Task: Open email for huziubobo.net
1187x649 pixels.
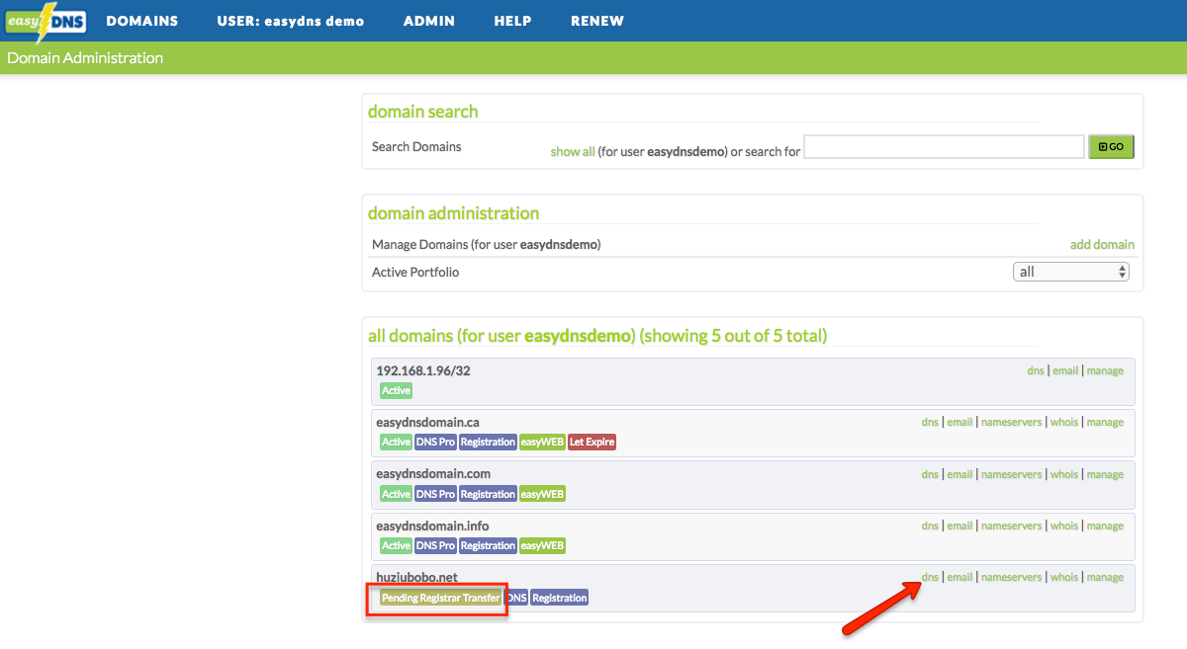Action: pyautogui.click(x=959, y=577)
